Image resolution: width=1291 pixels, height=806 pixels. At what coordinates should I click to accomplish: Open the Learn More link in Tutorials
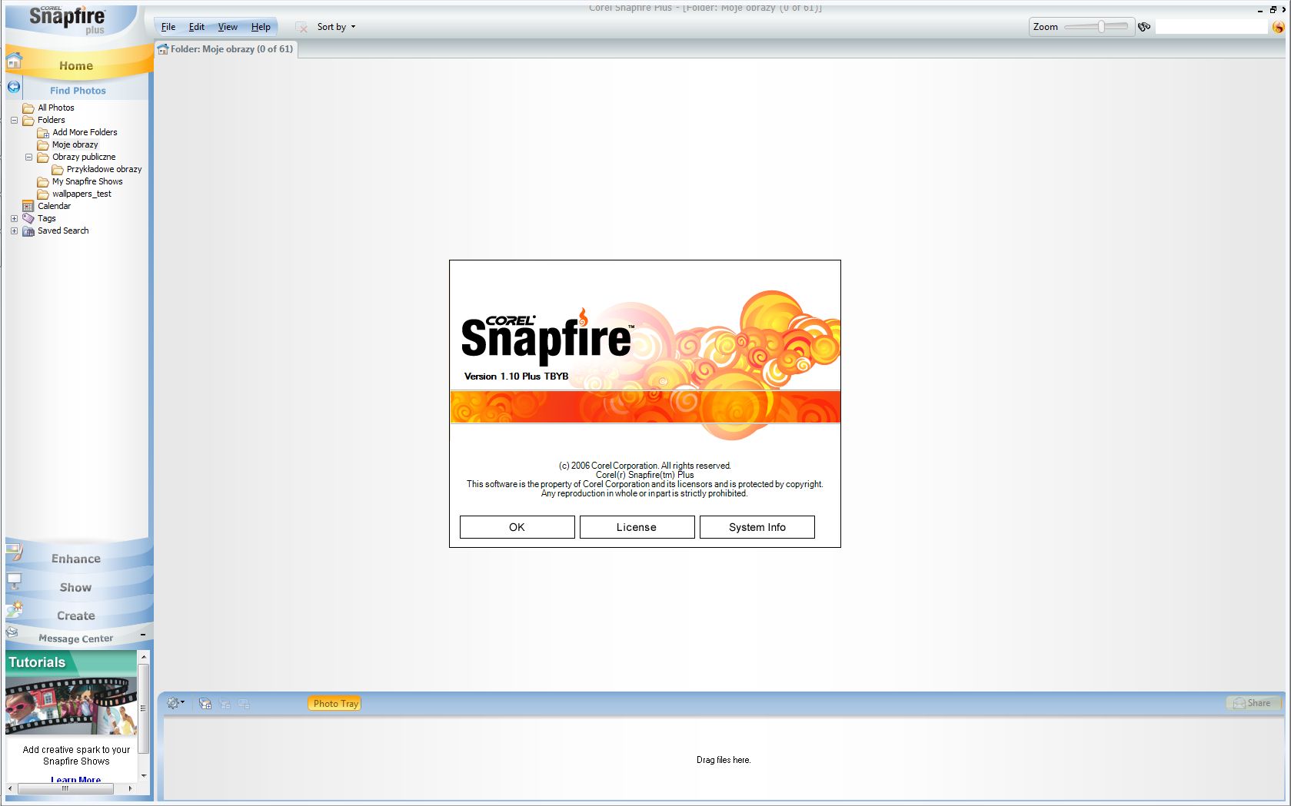(75, 779)
